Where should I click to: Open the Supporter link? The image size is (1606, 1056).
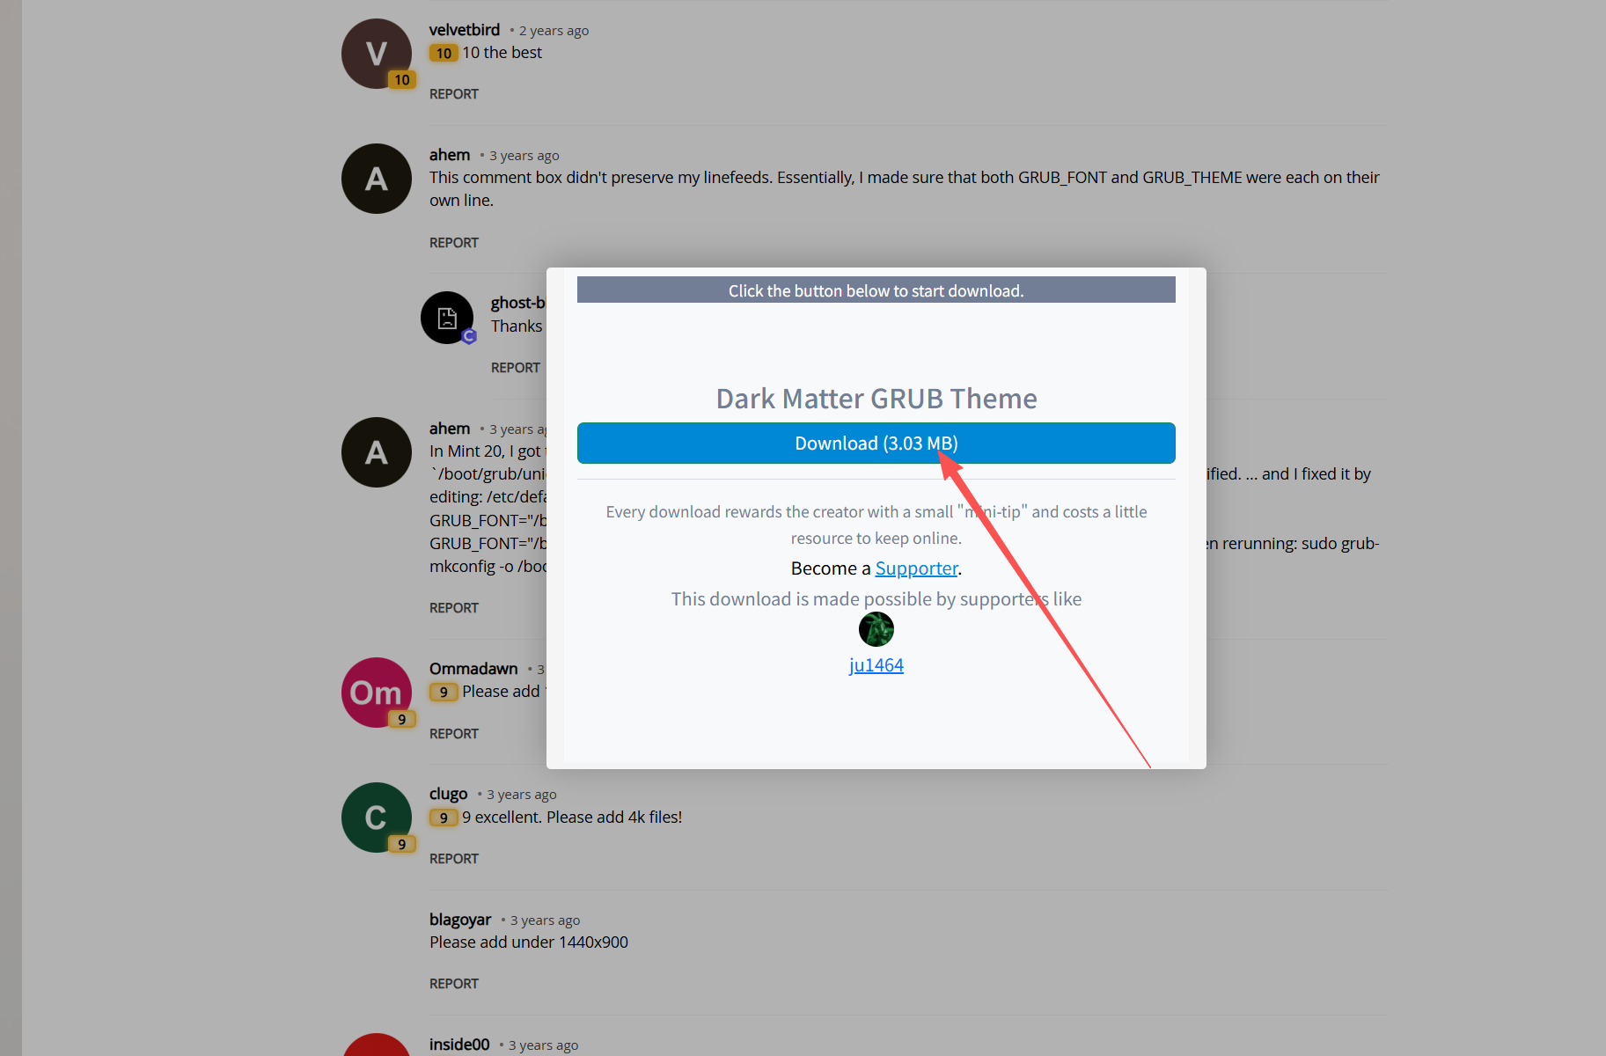coord(916,568)
